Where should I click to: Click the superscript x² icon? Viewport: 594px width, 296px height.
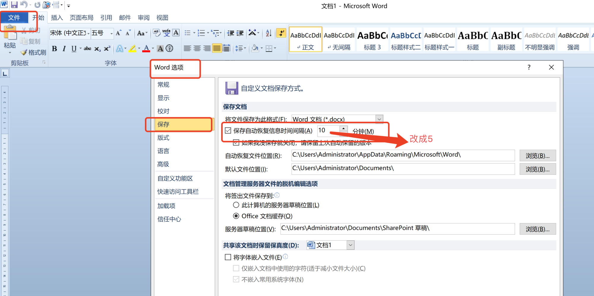click(x=107, y=49)
